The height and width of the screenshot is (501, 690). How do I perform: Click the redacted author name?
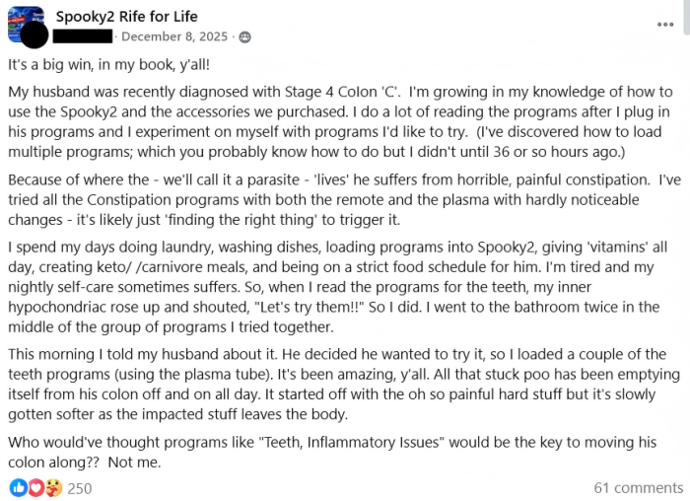tap(84, 36)
